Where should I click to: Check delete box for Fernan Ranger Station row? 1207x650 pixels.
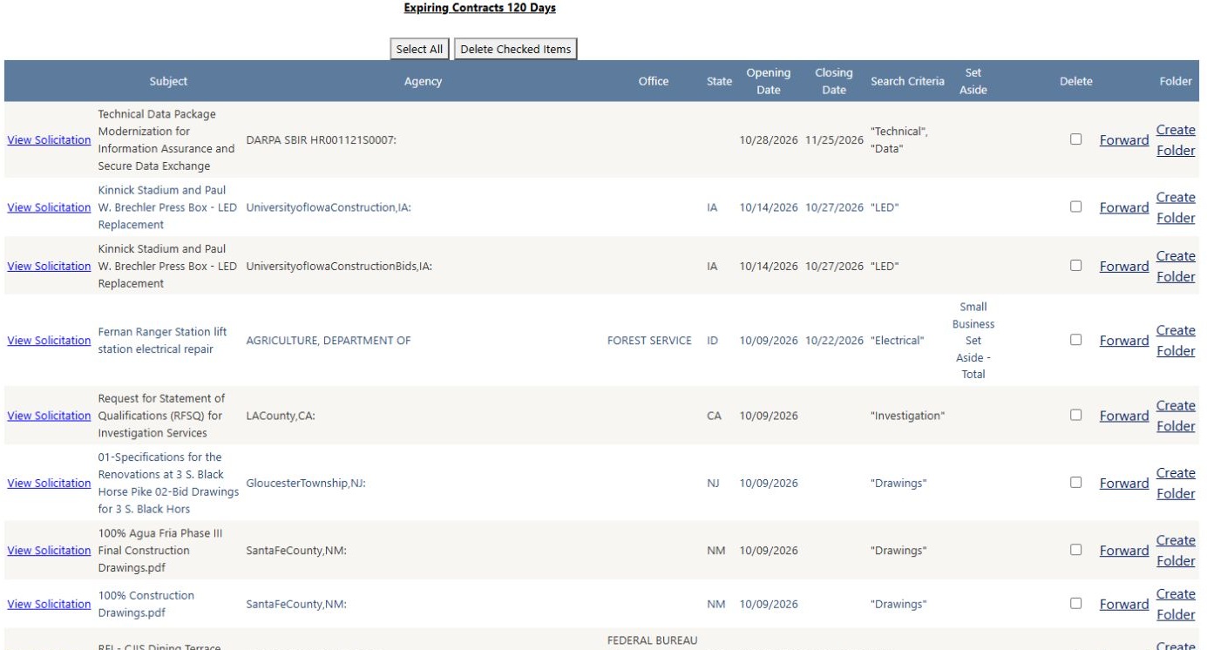coord(1075,340)
